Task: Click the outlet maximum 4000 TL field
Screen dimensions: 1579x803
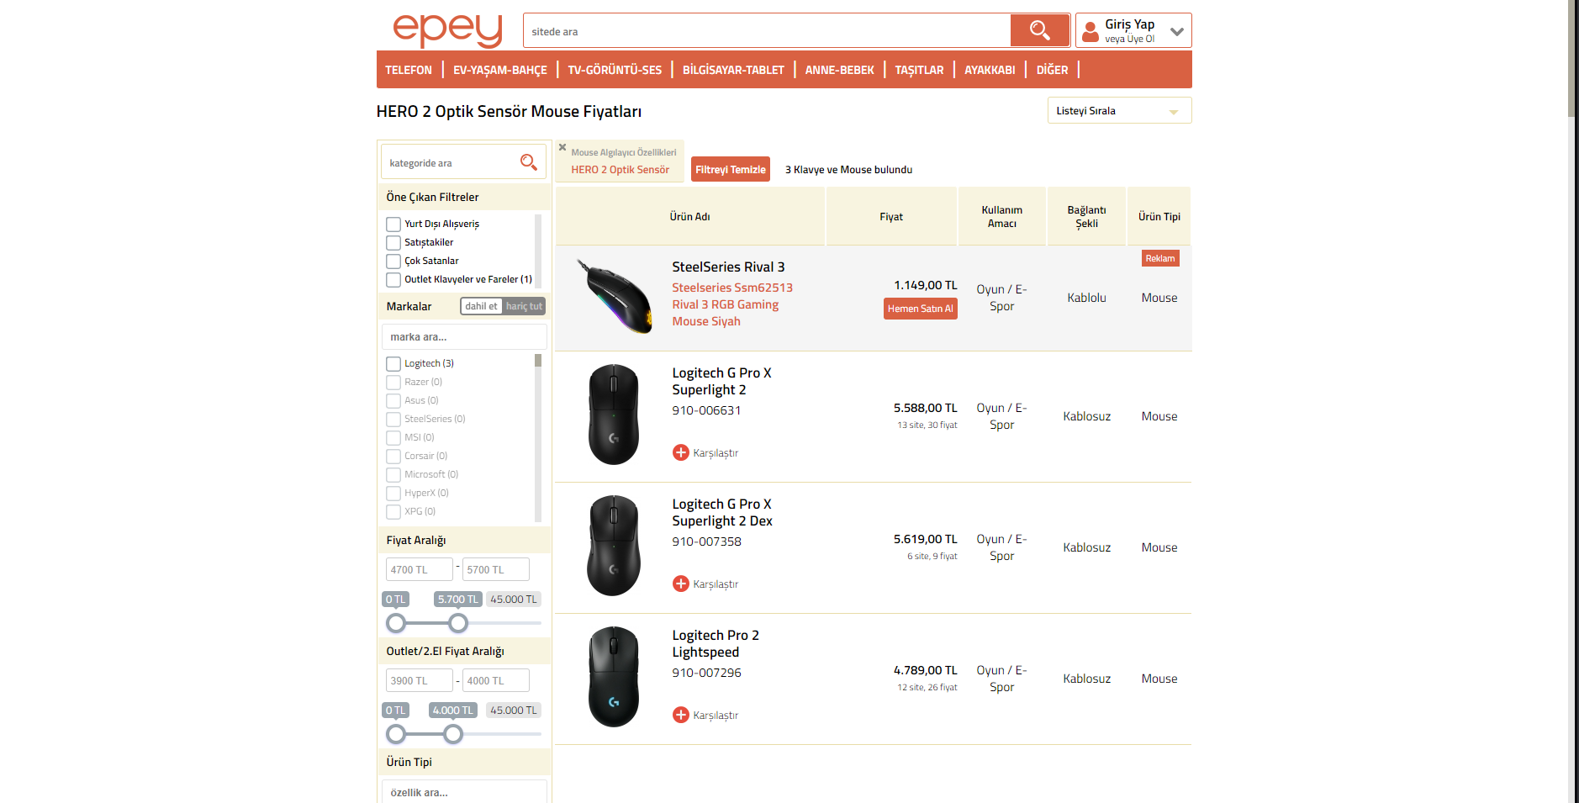Action: pyautogui.click(x=496, y=680)
